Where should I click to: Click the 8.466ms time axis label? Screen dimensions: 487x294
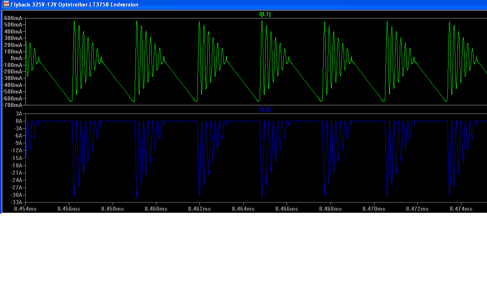tap(287, 209)
